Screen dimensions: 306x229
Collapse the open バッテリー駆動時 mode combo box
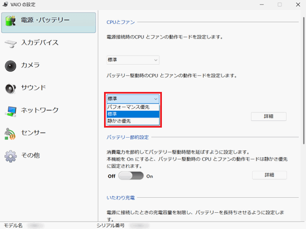pyautogui.click(x=133, y=99)
